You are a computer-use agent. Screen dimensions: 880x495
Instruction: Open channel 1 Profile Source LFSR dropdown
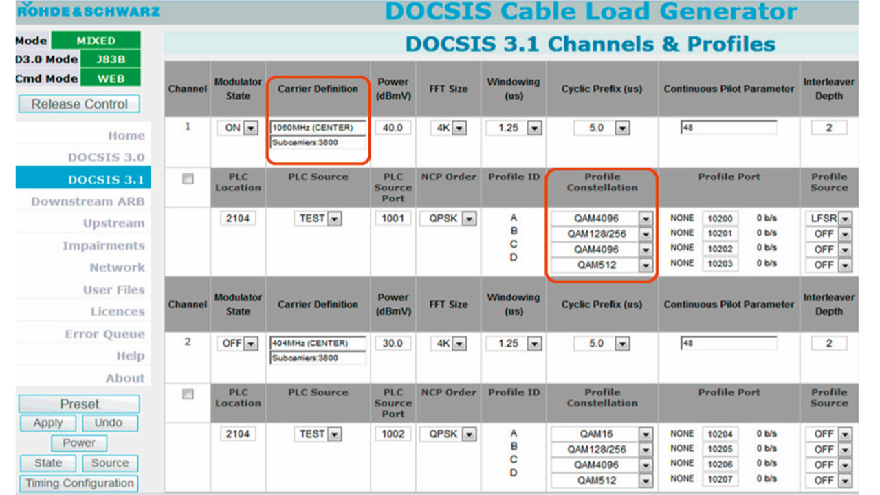(828, 219)
